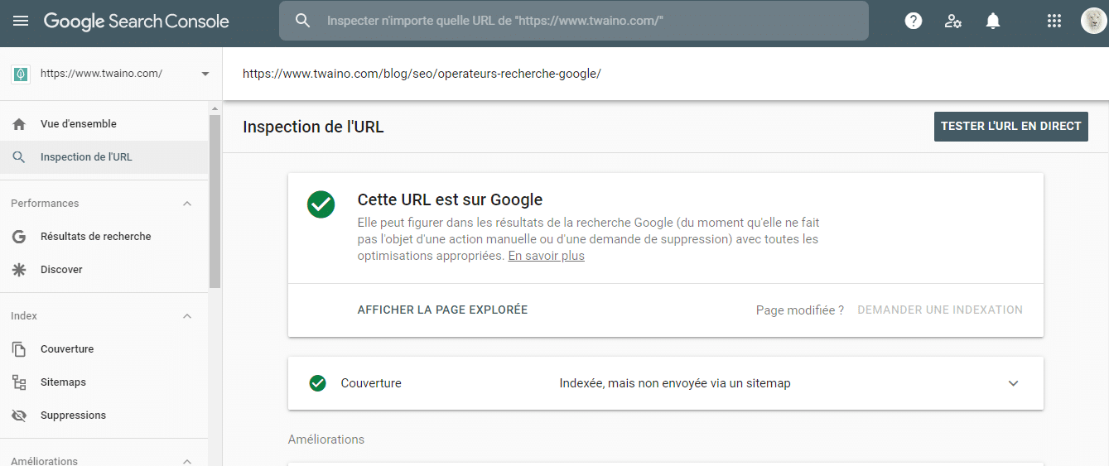Click the Discover asterisk icon
The height and width of the screenshot is (466, 1109).
pos(20,270)
